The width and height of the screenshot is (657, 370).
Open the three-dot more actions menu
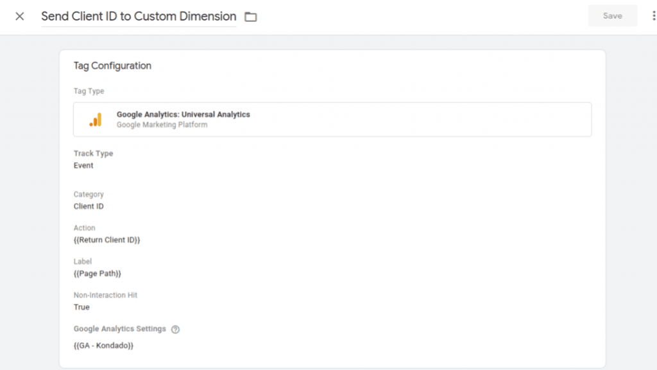(653, 16)
